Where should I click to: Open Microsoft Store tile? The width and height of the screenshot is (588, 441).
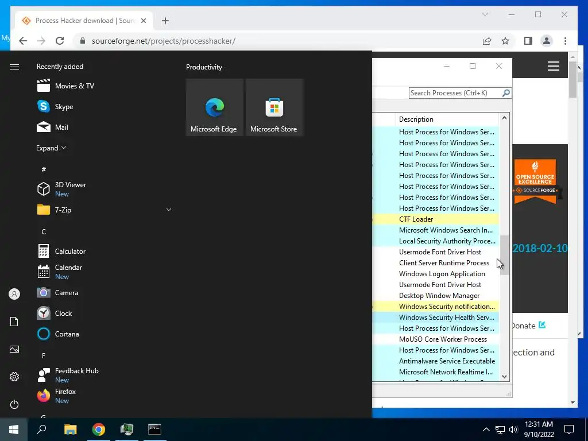[x=274, y=107]
